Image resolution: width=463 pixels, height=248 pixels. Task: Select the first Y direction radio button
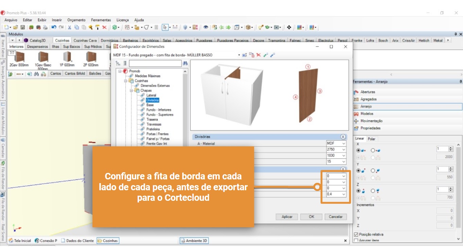click(x=358, y=171)
